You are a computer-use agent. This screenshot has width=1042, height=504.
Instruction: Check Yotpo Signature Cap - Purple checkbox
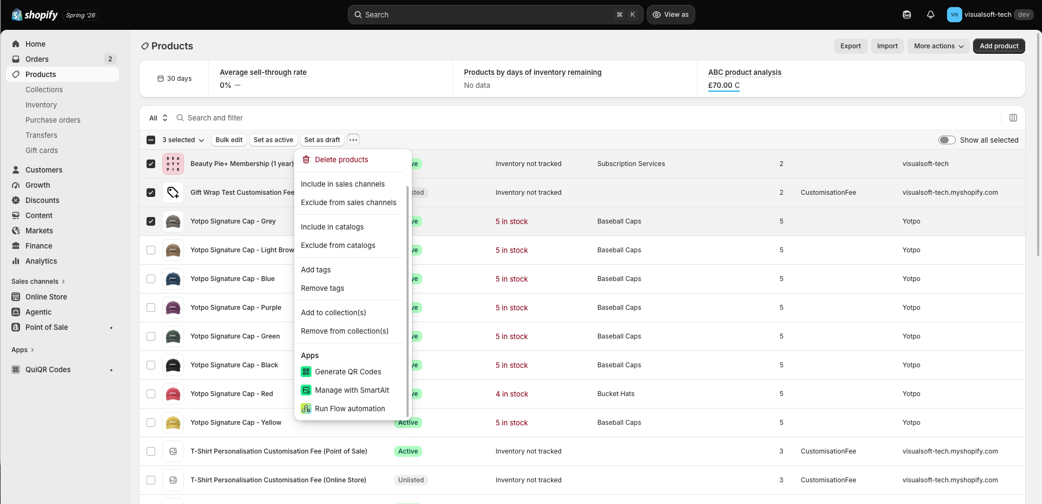(x=151, y=308)
